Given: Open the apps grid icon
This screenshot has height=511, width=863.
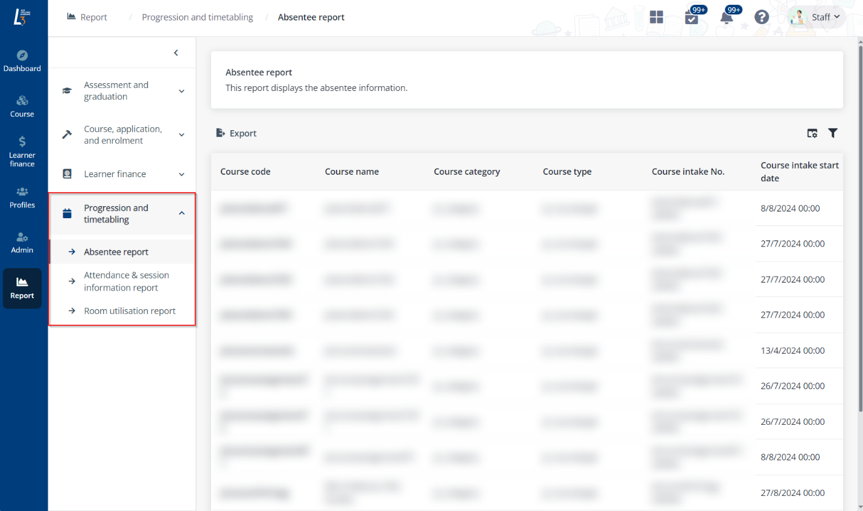Looking at the screenshot, I should tap(656, 17).
